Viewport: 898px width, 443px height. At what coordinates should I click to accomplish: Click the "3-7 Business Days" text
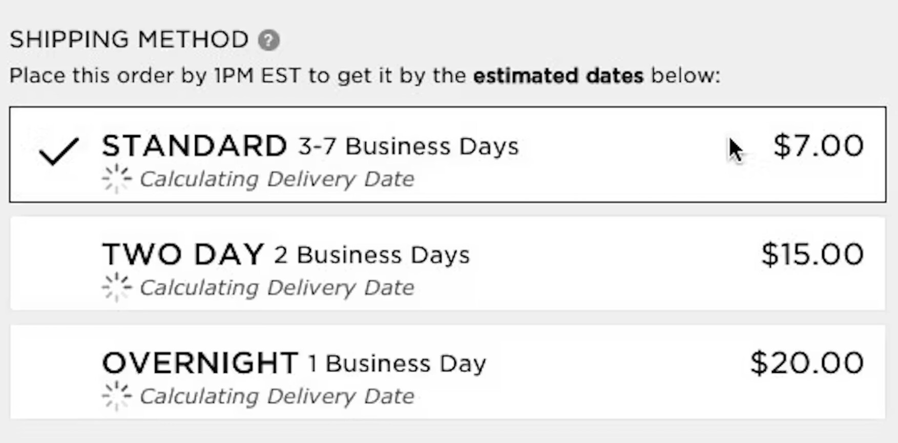point(408,146)
